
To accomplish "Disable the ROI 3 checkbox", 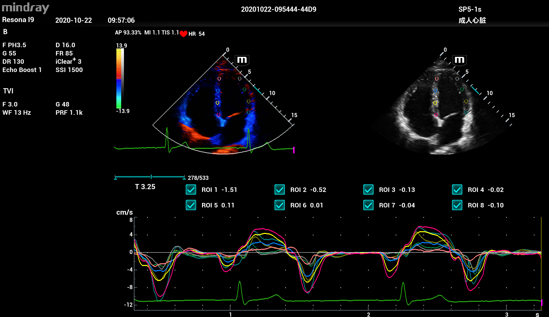I will point(368,190).
